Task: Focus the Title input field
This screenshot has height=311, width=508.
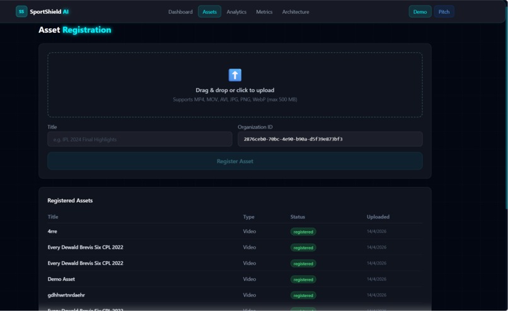Action: 140,139
